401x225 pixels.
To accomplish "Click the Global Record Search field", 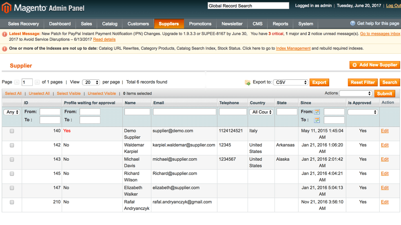I will coord(248,6).
